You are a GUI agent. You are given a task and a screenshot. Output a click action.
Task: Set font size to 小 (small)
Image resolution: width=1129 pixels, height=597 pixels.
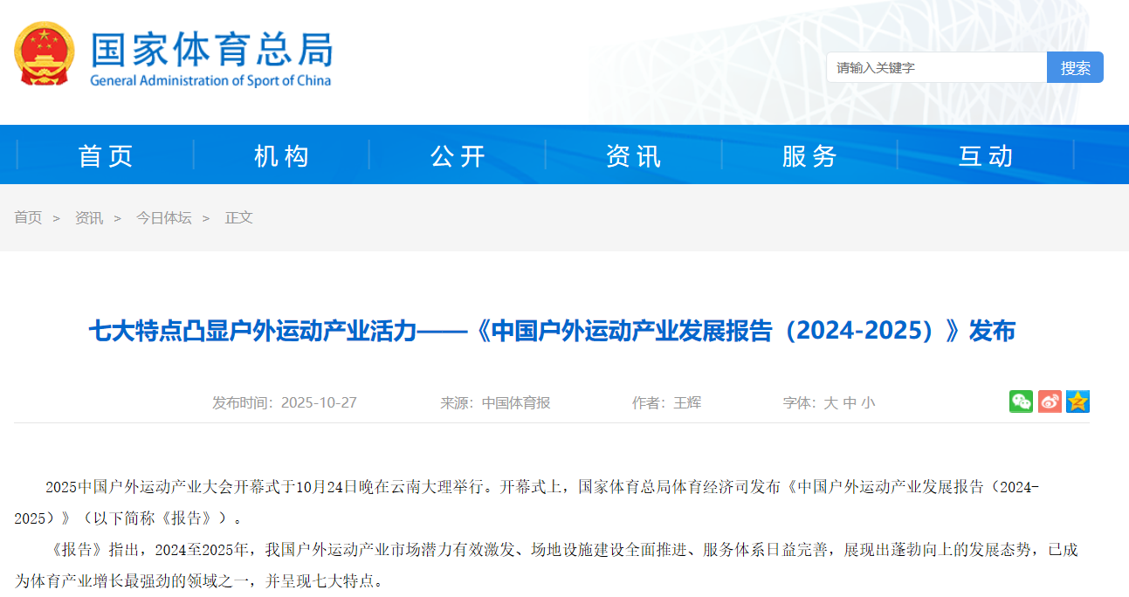click(868, 402)
